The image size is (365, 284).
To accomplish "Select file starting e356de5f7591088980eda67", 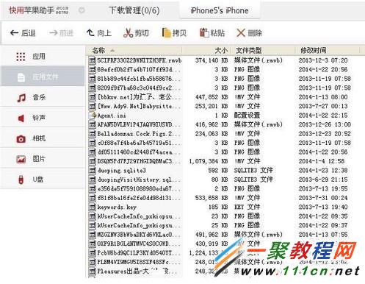I will click(x=138, y=188).
